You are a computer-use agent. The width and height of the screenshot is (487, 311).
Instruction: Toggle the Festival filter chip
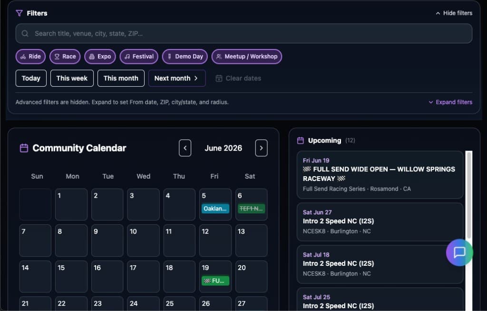pyautogui.click(x=139, y=57)
